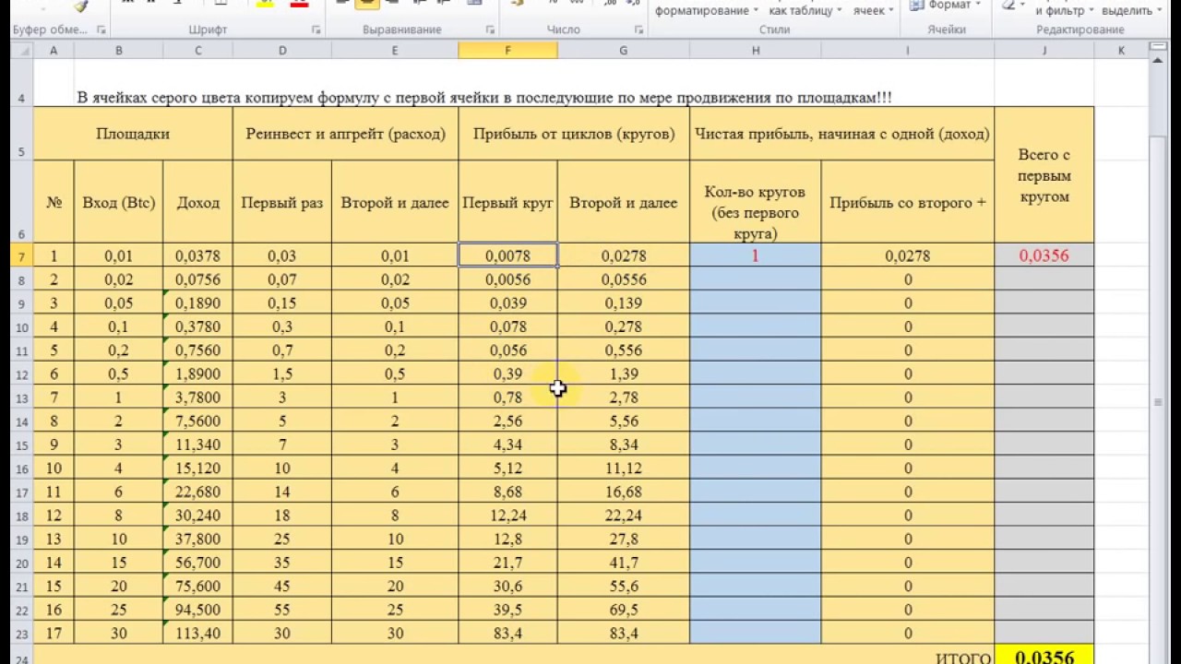This screenshot has height=664, width=1181.
Task: Select column H header
Action: tap(755, 51)
